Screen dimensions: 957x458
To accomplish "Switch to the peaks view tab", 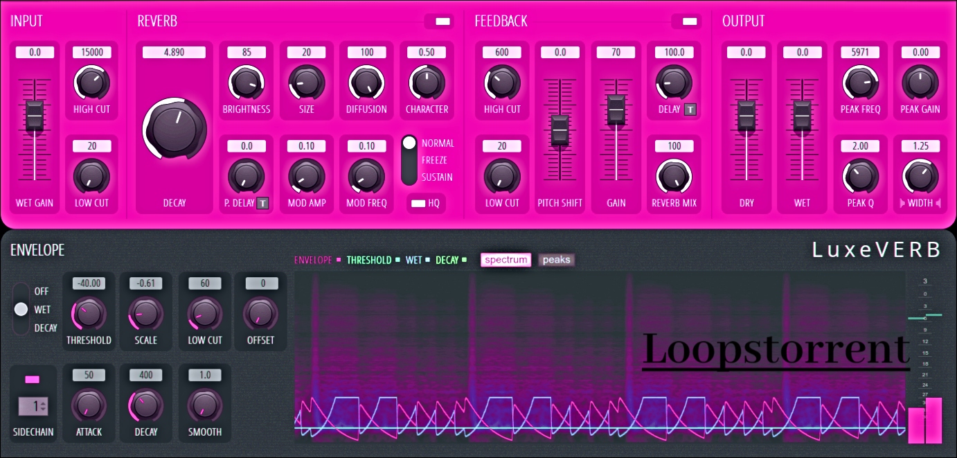I will point(556,260).
